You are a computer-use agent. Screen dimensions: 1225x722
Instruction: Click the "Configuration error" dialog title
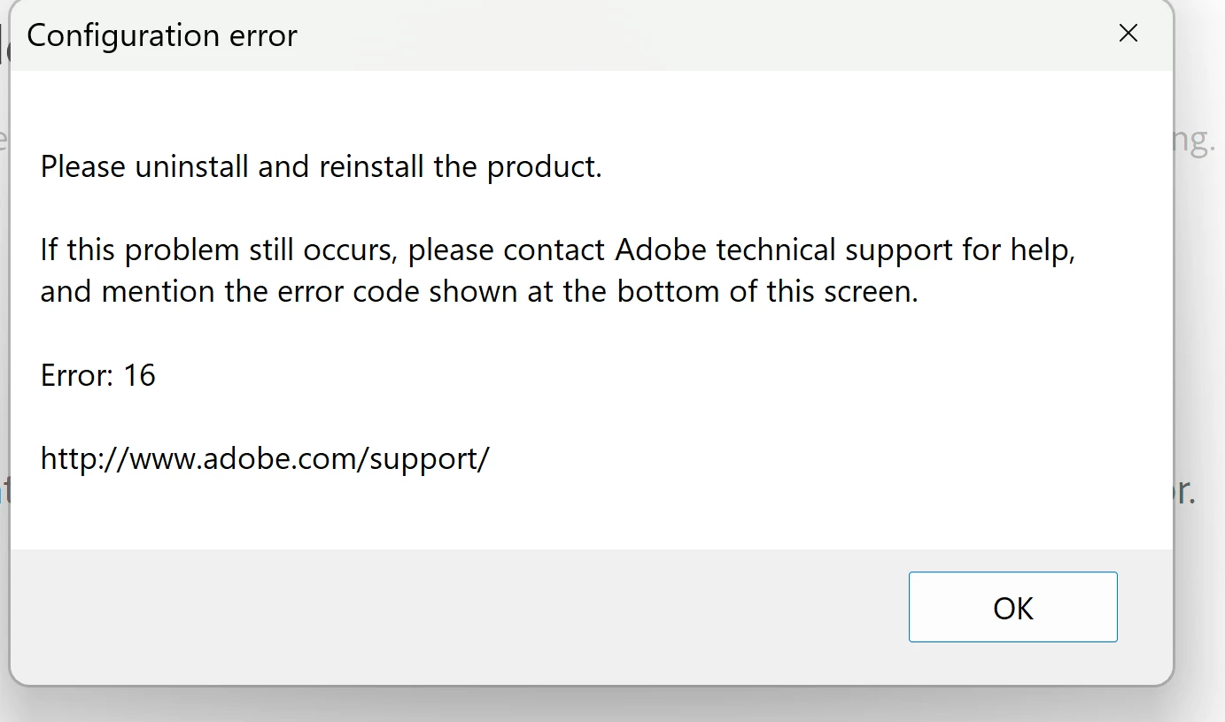click(x=162, y=35)
